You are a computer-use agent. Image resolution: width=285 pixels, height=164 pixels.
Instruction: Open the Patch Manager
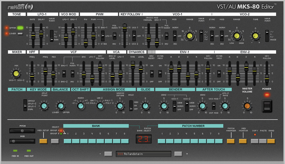[x=231, y=141]
